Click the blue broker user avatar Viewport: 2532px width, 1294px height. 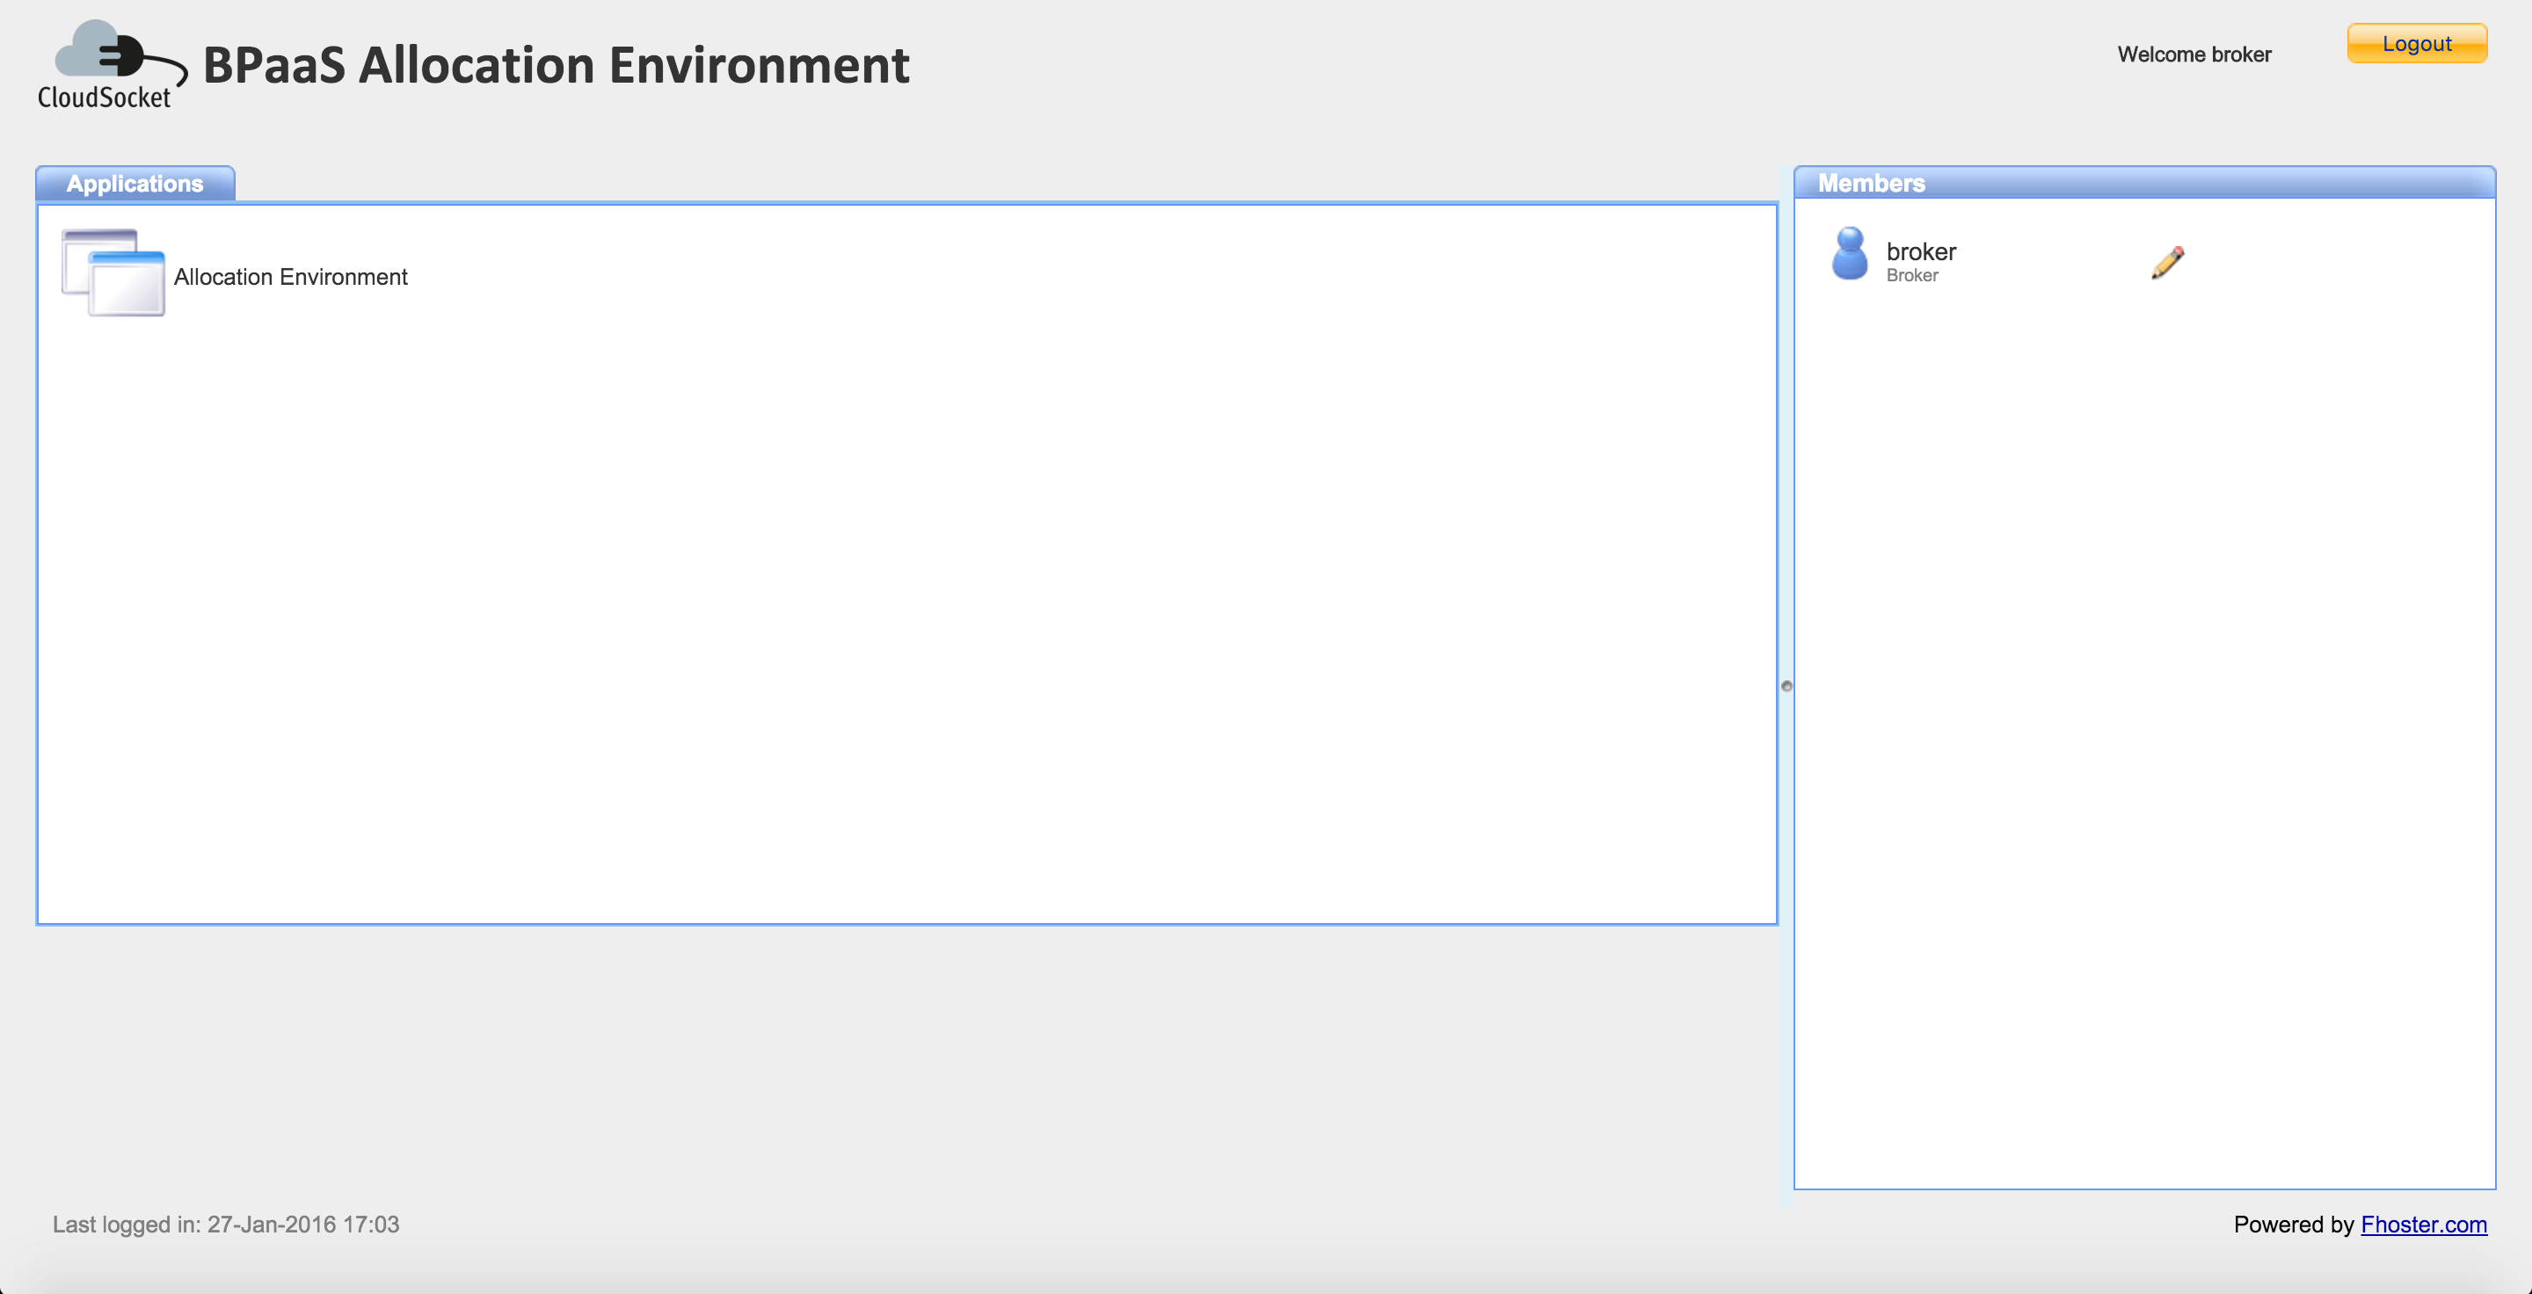coord(1849,254)
